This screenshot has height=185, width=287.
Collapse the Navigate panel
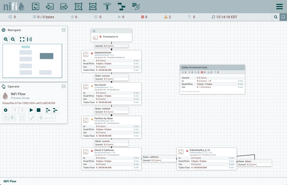(63, 30)
